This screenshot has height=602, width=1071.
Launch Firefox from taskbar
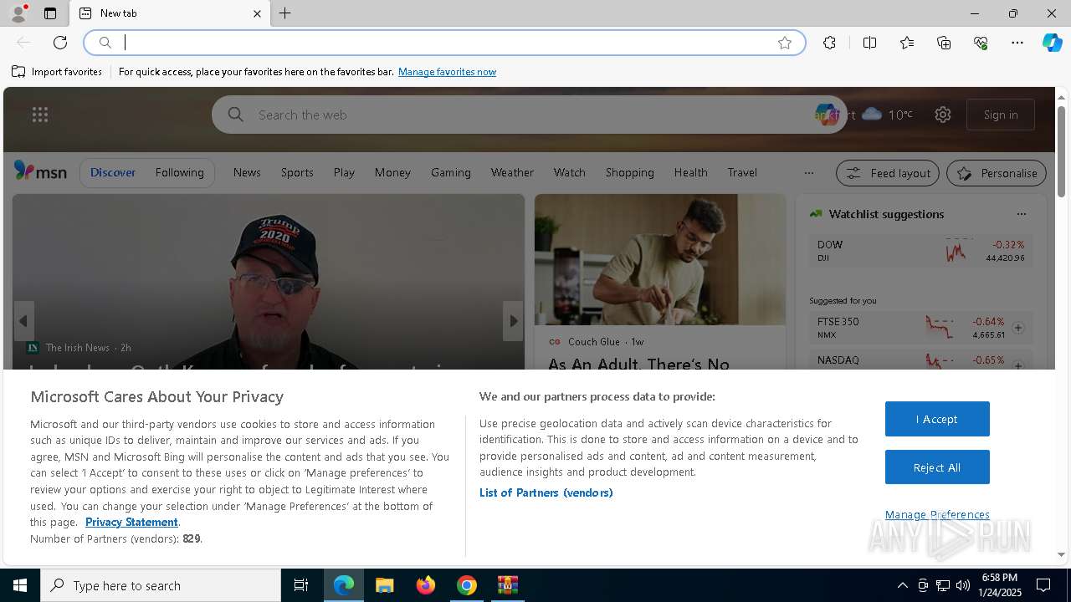coord(425,585)
